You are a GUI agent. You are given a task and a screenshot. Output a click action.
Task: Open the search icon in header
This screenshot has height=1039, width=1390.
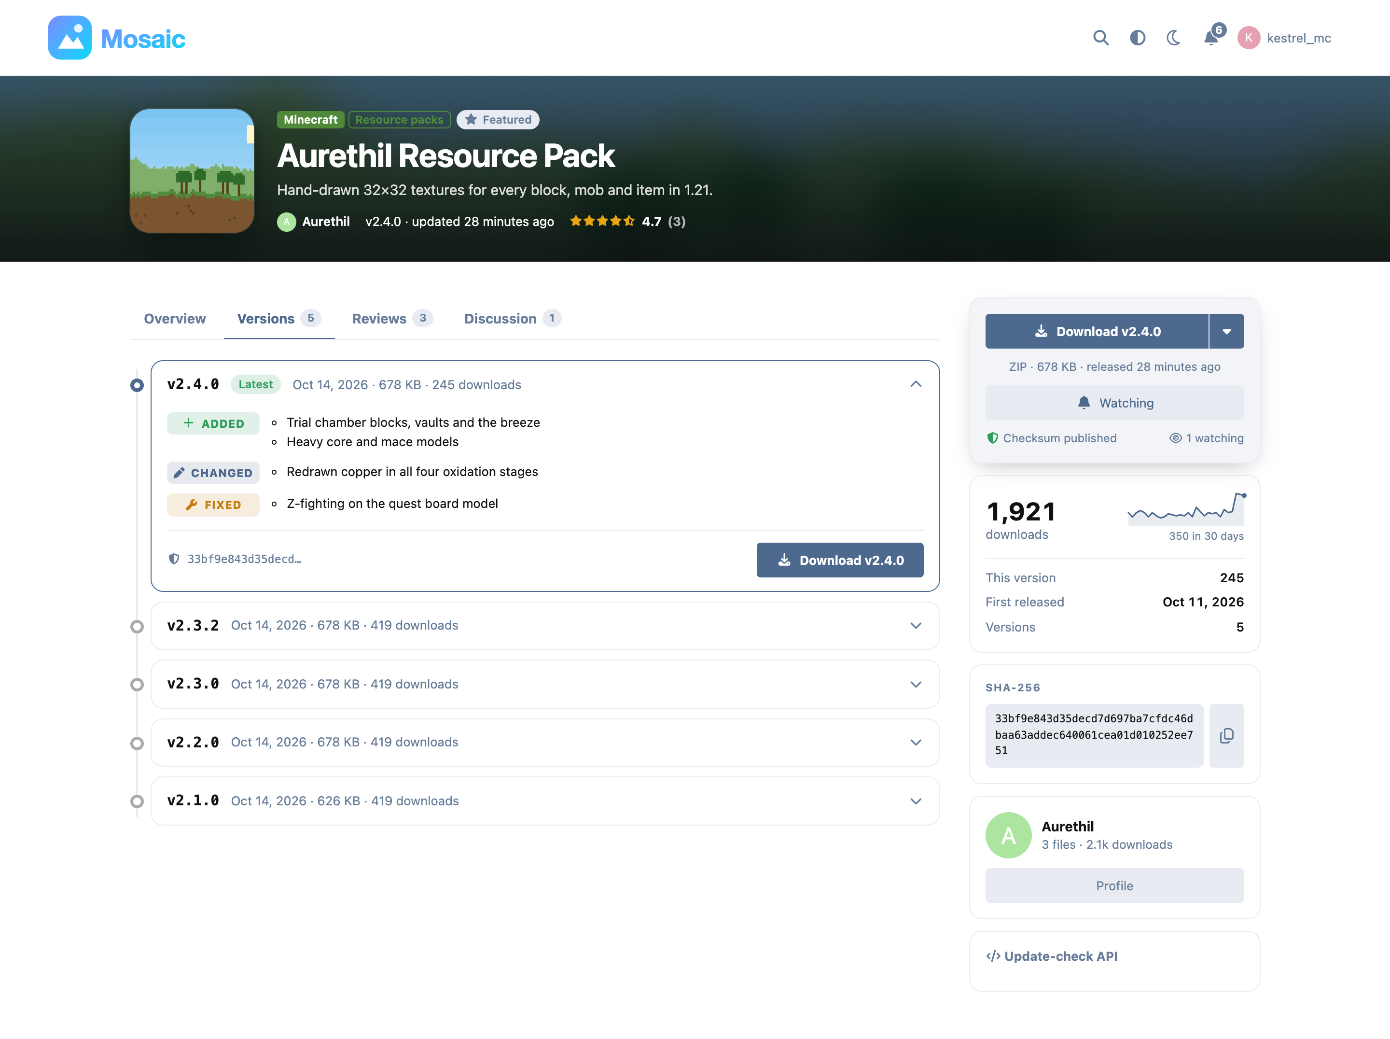pyautogui.click(x=1100, y=38)
